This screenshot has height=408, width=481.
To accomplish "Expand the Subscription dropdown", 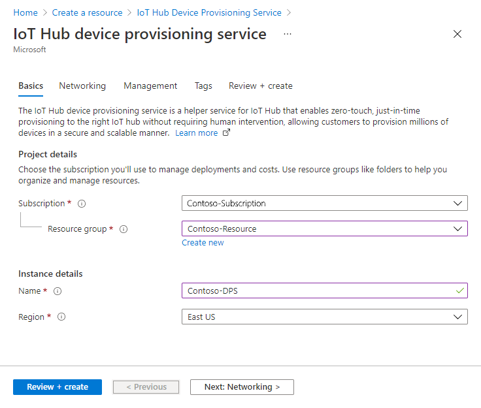I will pos(324,203).
